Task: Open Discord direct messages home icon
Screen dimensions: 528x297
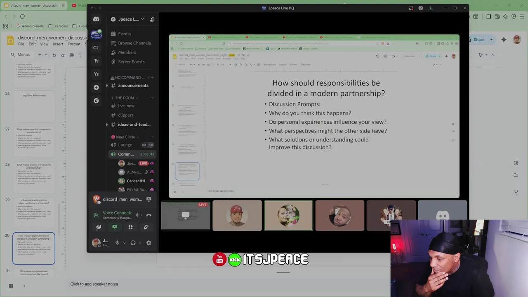Action: 96,19
